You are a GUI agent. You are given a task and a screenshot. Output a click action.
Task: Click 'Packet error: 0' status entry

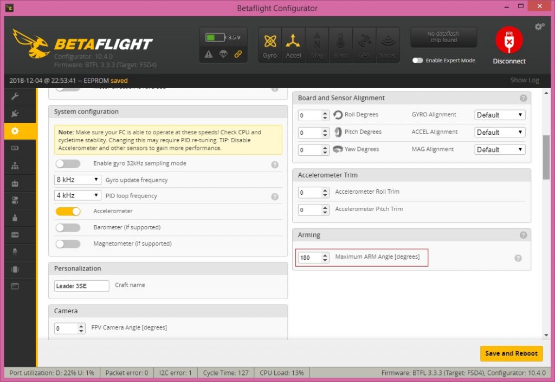[127, 373]
